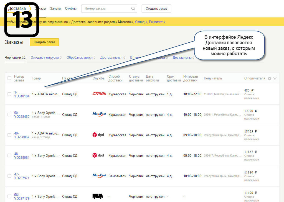The image size is (284, 202).
Task: Switch to Доставлены tab
Action: (183, 58)
